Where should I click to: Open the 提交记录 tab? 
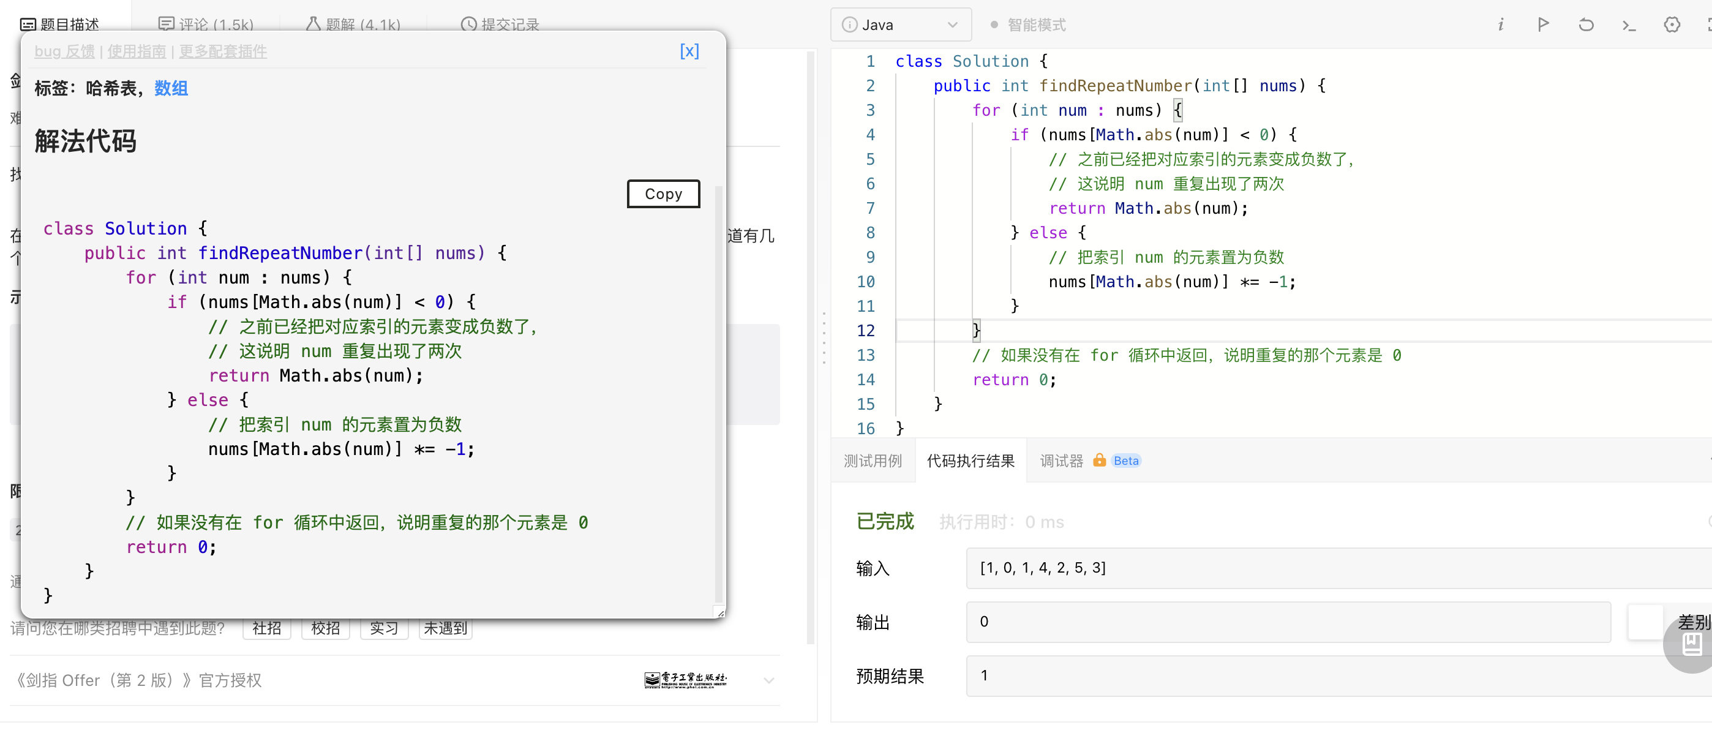point(500,24)
